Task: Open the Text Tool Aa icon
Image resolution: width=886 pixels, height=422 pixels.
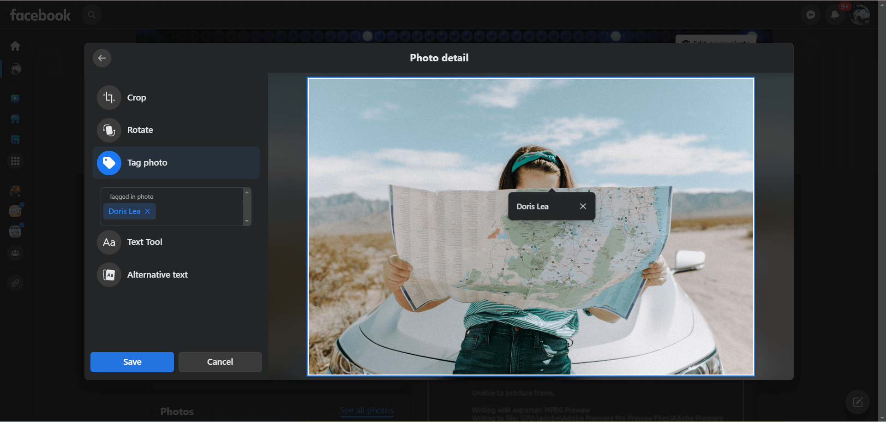Action: (109, 242)
